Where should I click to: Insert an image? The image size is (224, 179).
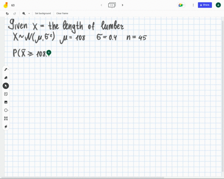click(x=6, y=102)
